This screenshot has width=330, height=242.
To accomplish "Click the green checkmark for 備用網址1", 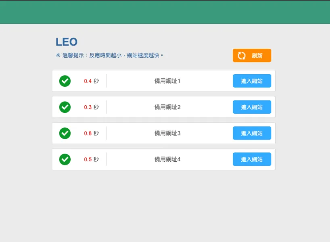I will tap(65, 81).
